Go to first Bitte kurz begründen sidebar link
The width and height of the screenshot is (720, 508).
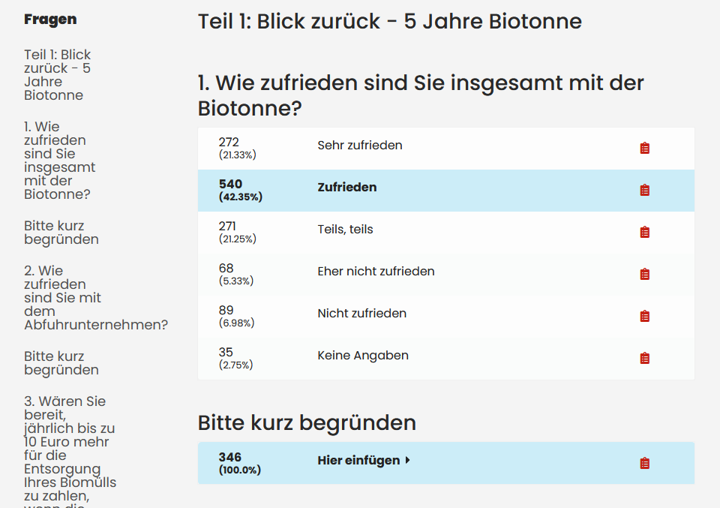pyautogui.click(x=61, y=233)
